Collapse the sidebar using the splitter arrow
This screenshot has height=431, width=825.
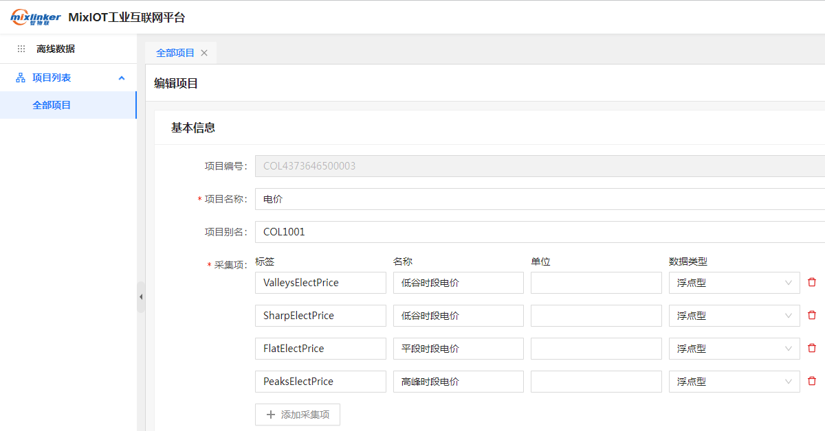(x=141, y=297)
